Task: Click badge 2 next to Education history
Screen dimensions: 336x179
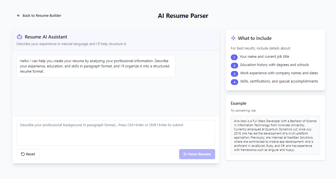Action: click(x=234, y=65)
